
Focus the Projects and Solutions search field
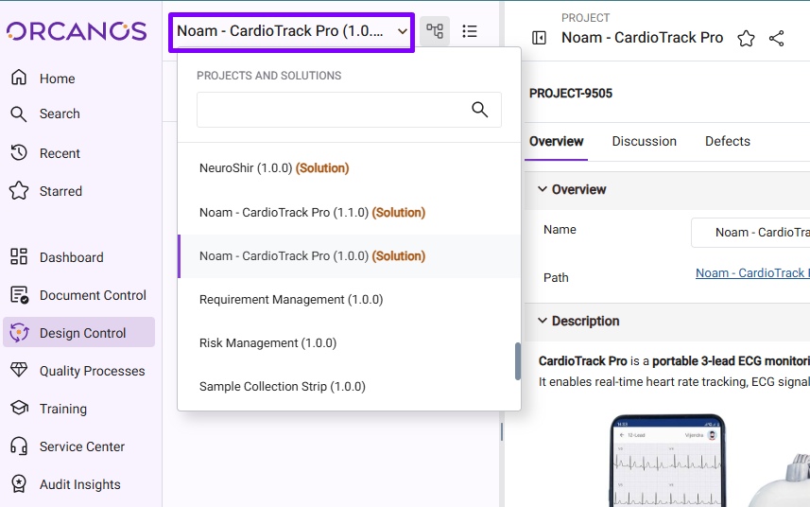(331, 110)
